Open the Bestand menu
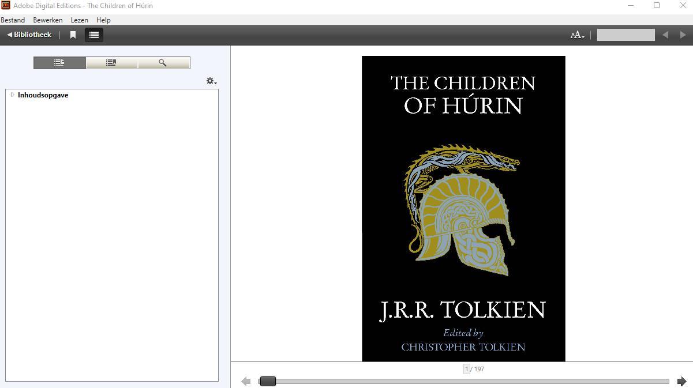 13,20
